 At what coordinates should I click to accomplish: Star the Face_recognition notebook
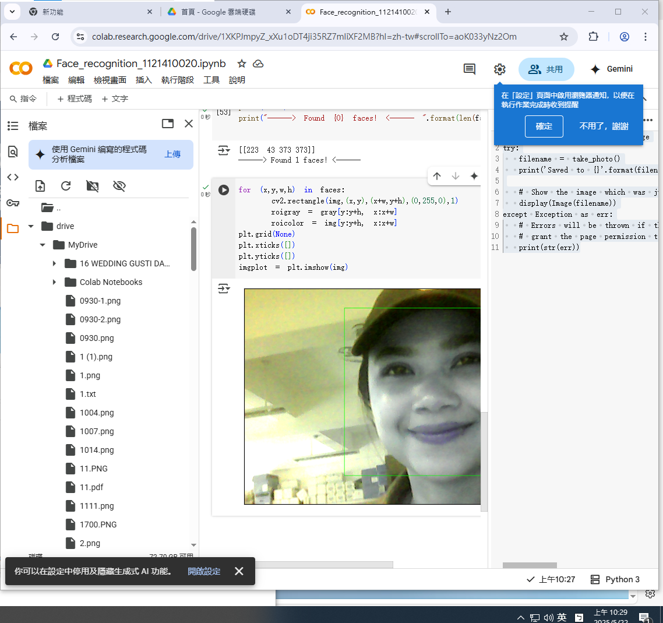tap(241, 64)
